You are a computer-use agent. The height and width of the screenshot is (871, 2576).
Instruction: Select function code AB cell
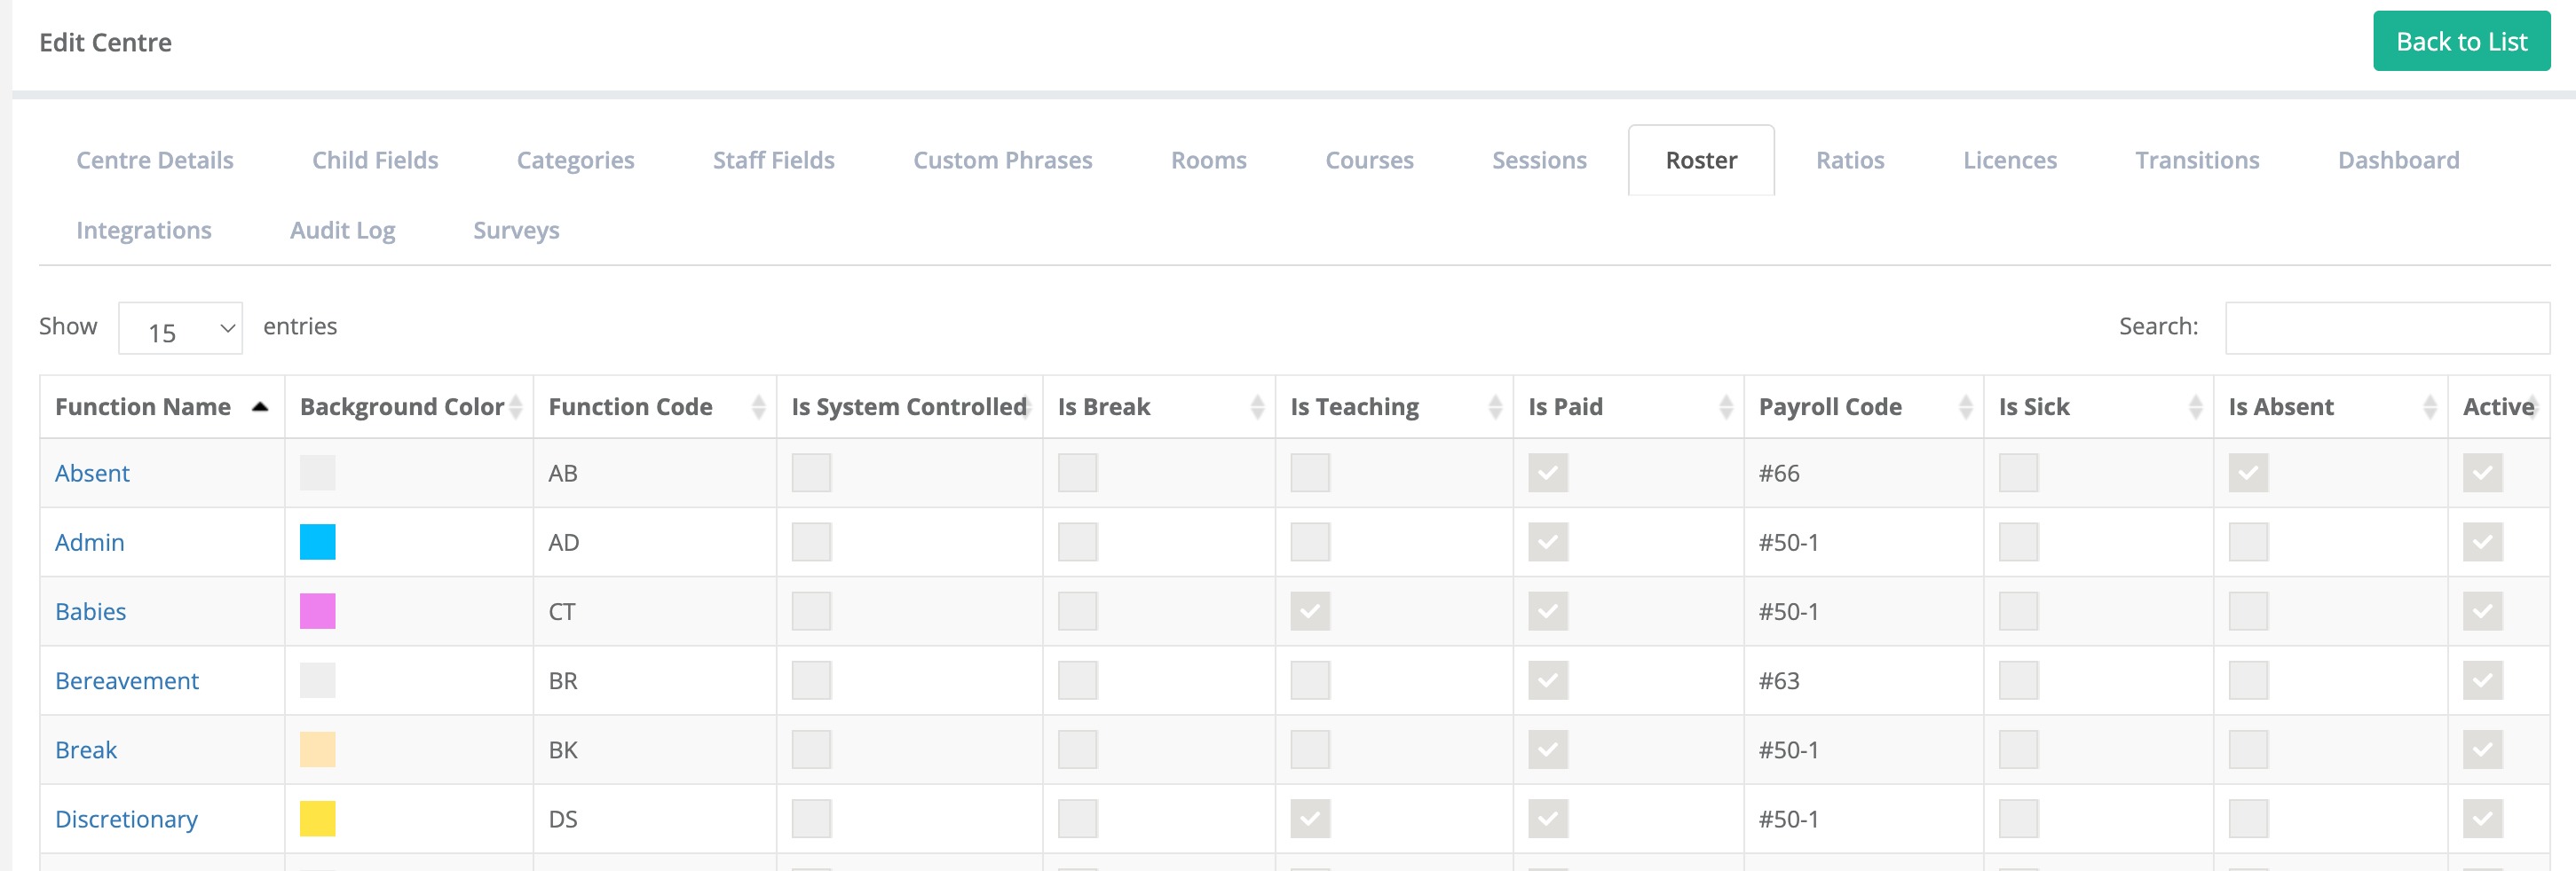[654, 473]
